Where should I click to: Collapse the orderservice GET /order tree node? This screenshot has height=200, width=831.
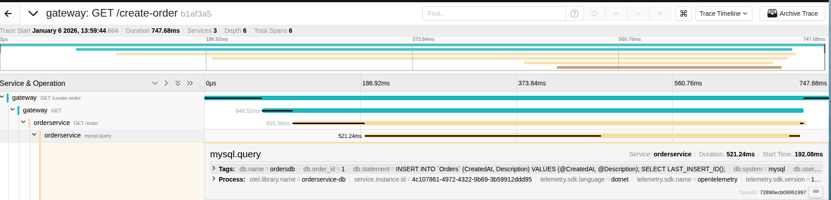pyautogui.click(x=23, y=122)
